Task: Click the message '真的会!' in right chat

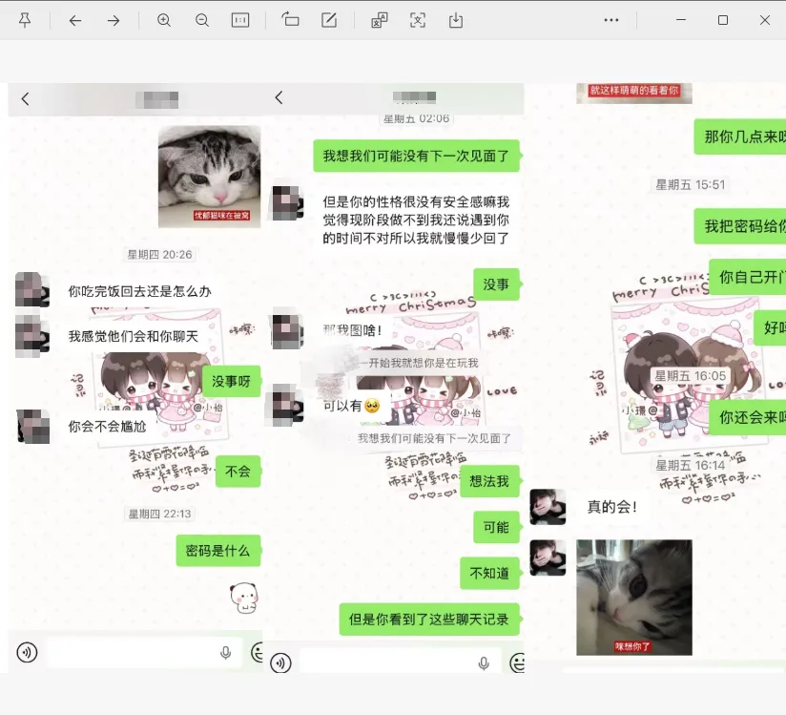Action: click(x=612, y=507)
